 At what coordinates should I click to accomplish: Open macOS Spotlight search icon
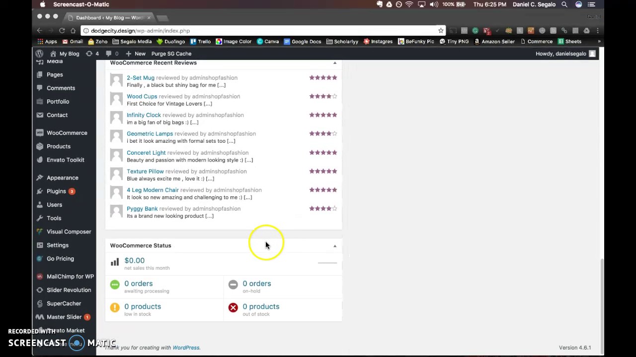tap(564, 4)
